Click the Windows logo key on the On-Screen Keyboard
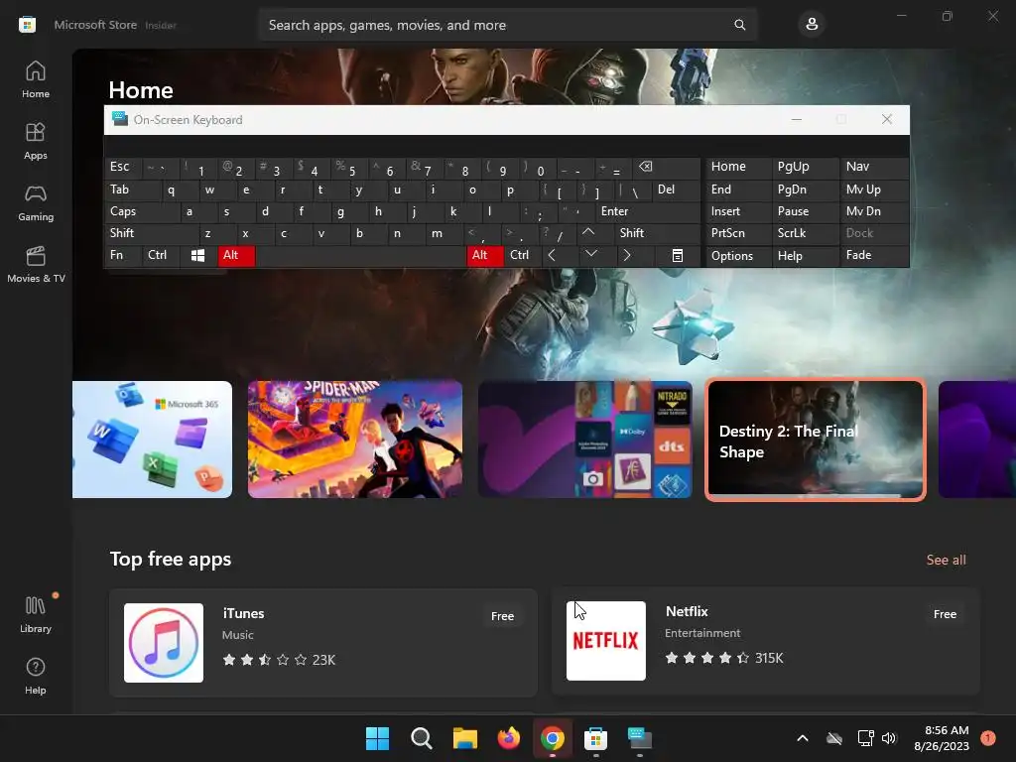The image size is (1016, 762). [197, 255]
